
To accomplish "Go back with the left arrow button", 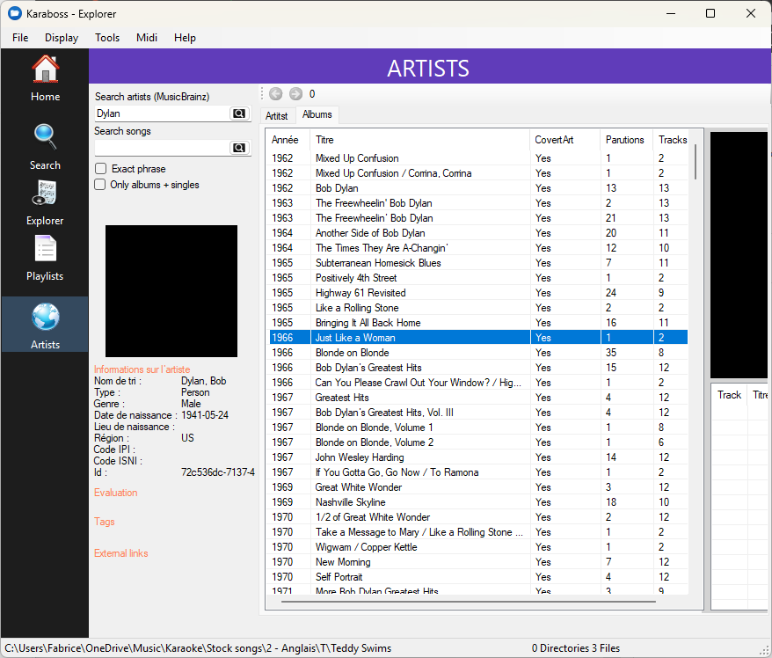I will [x=276, y=94].
